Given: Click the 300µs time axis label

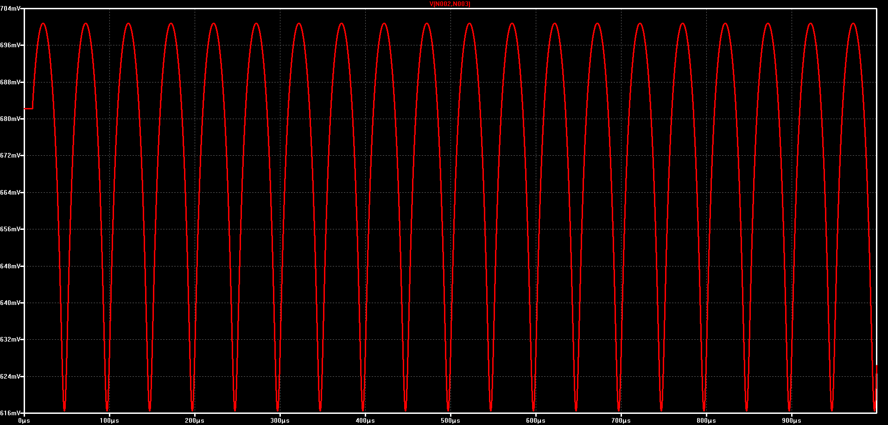Looking at the screenshot, I should click(280, 420).
